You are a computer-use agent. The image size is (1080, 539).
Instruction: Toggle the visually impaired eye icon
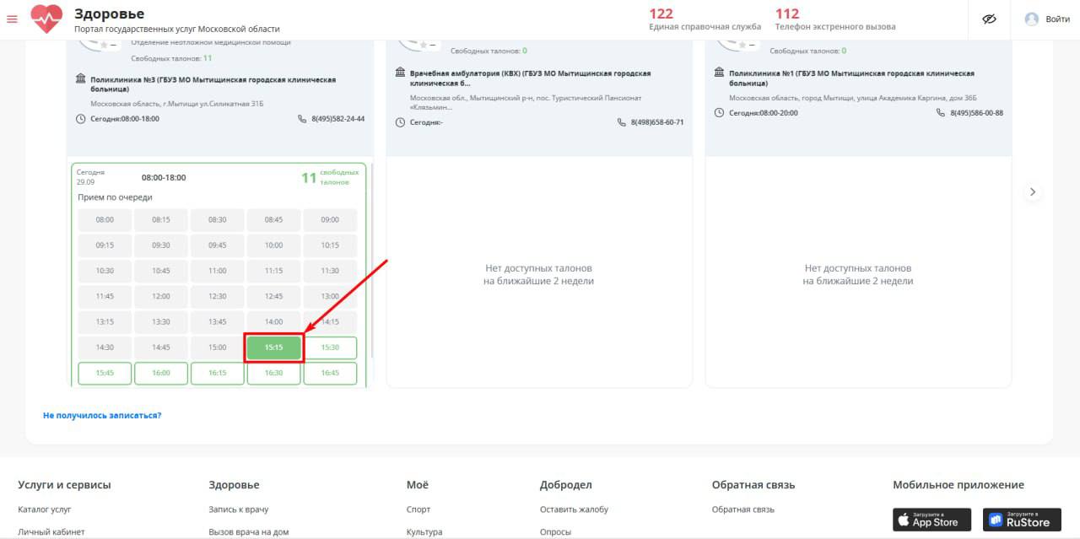990,19
